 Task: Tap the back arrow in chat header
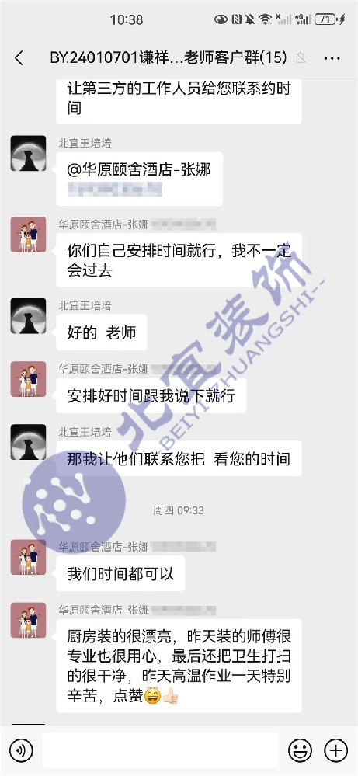pyautogui.click(x=19, y=58)
